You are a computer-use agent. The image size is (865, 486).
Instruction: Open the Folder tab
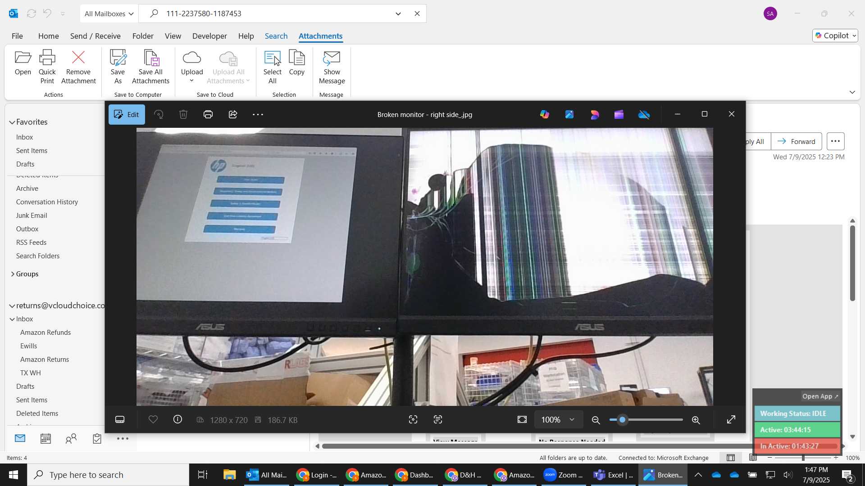143,36
